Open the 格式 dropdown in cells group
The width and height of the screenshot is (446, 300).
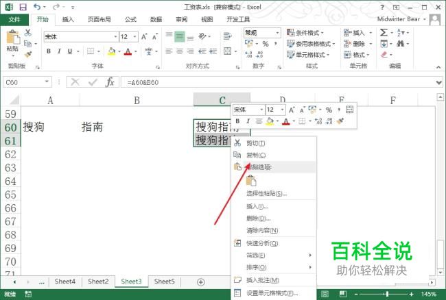[x=356, y=55]
